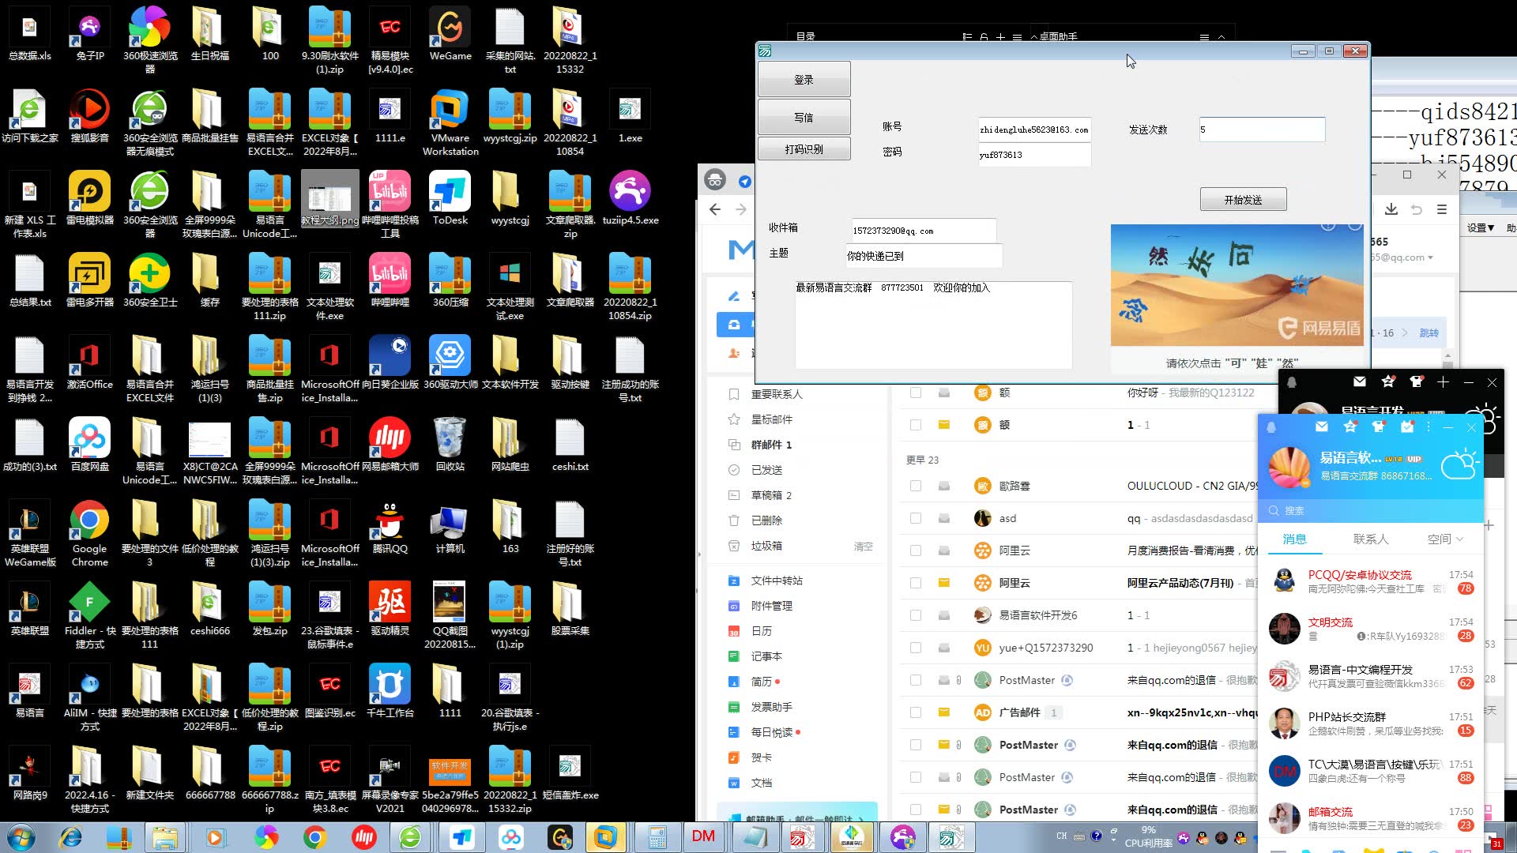Click the desert captcha image
Screen dimensions: 1517x853
click(x=1237, y=285)
